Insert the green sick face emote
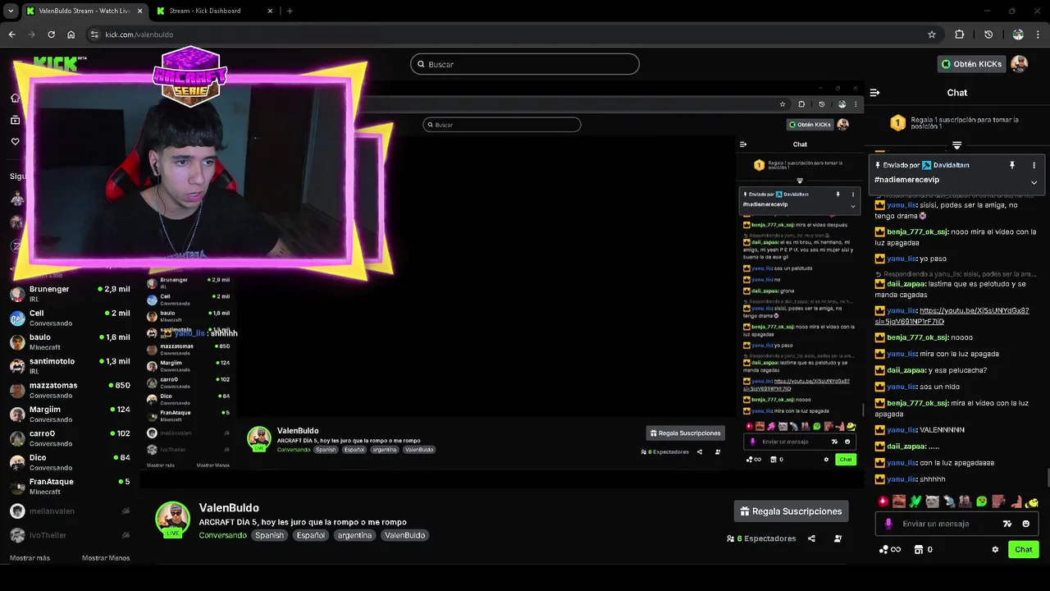1050x591 pixels. [981, 501]
